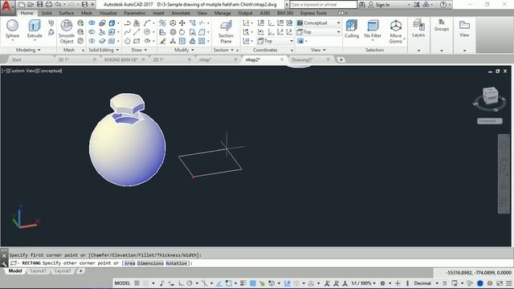Select the Sphere modeling tool
This screenshot has height=289, width=514.
pyautogui.click(x=12, y=30)
